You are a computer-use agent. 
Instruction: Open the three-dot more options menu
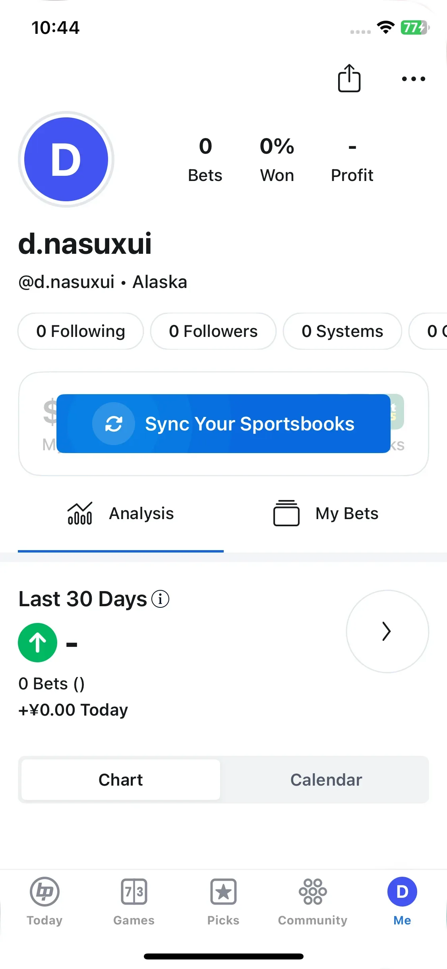(413, 79)
